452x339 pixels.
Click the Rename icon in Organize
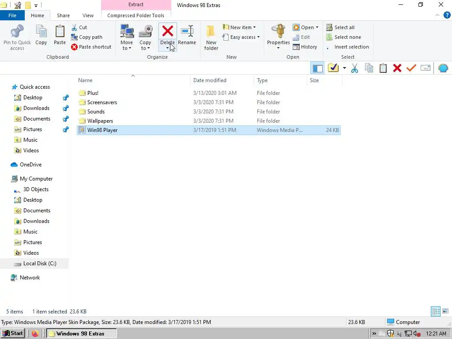[x=187, y=31]
